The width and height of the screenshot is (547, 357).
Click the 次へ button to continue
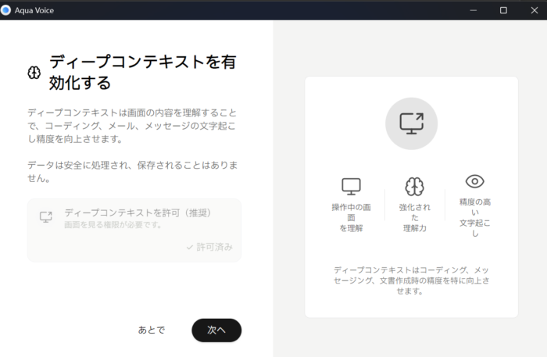pyautogui.click(x=216, y=330)
